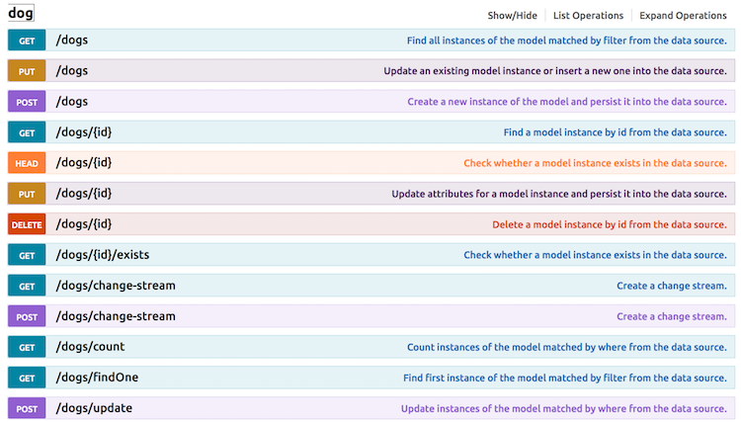Click the POST badge for /dogs
Viewport: 741px width, 422px height.
[27, 102]
